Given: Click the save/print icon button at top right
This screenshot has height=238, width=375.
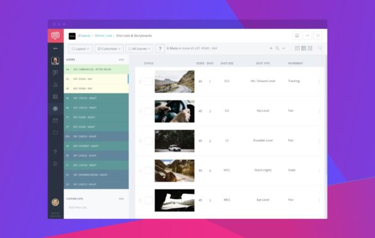Looking at the screenshot, I should (x=297, y=36).
